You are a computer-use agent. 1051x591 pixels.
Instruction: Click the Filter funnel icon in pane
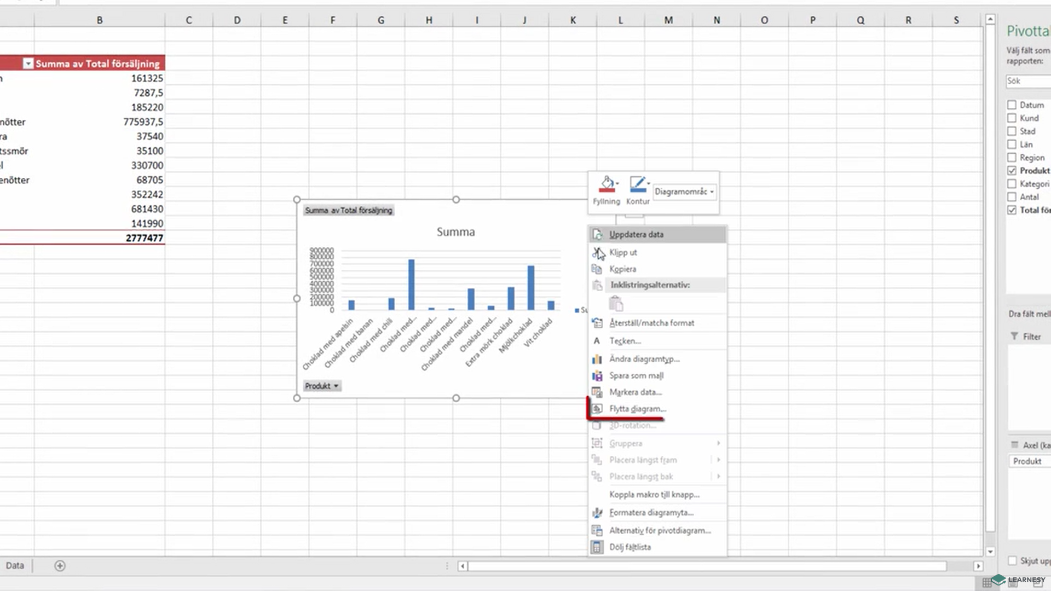click(x=1014, y=337)
